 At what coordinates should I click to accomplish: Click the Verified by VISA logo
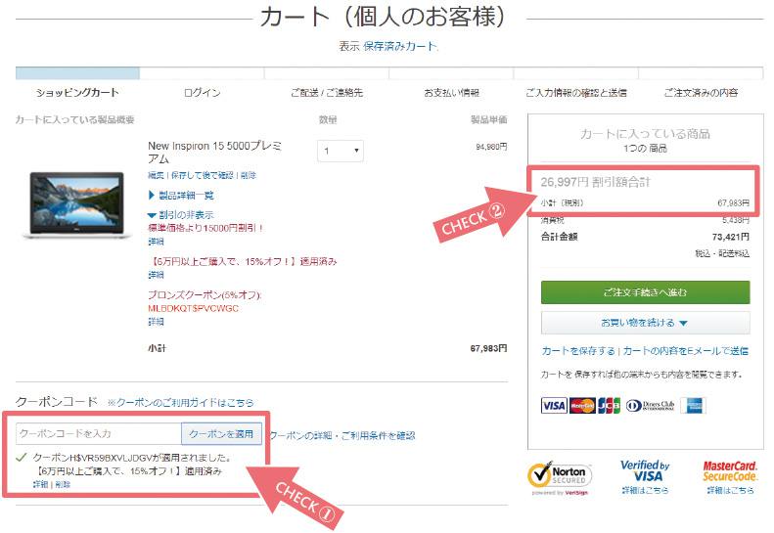coord(645,470)
